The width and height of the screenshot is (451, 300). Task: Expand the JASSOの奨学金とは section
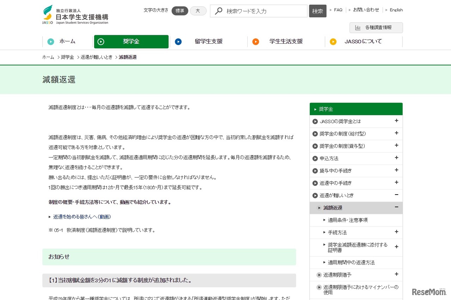(x=396, y=121)
